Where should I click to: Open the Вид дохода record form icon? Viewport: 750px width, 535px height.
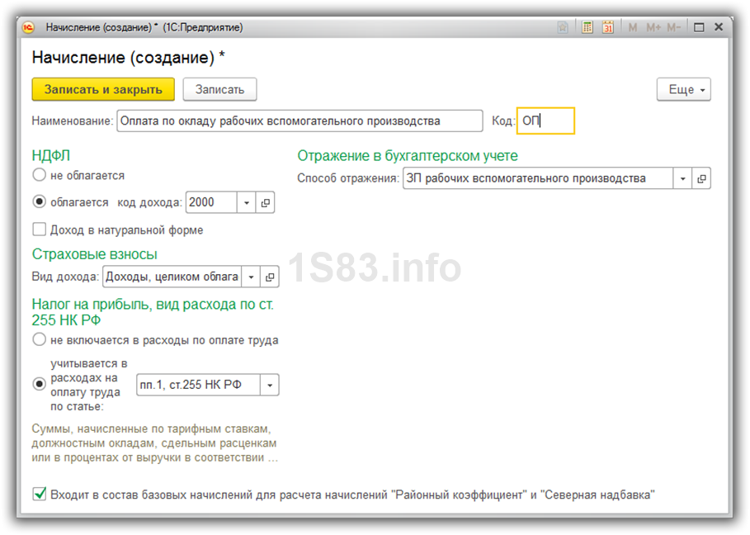point(271,277)
